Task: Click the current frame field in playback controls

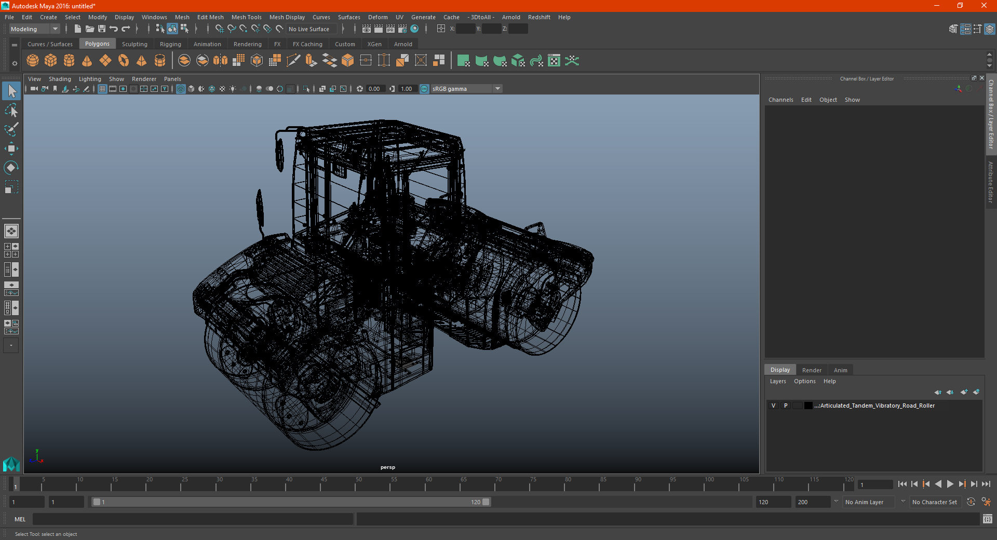Action: pos(875,485)
